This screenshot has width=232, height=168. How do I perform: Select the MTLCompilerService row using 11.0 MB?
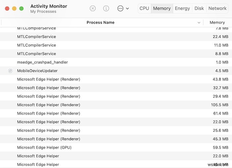click(x=116, y=45)
